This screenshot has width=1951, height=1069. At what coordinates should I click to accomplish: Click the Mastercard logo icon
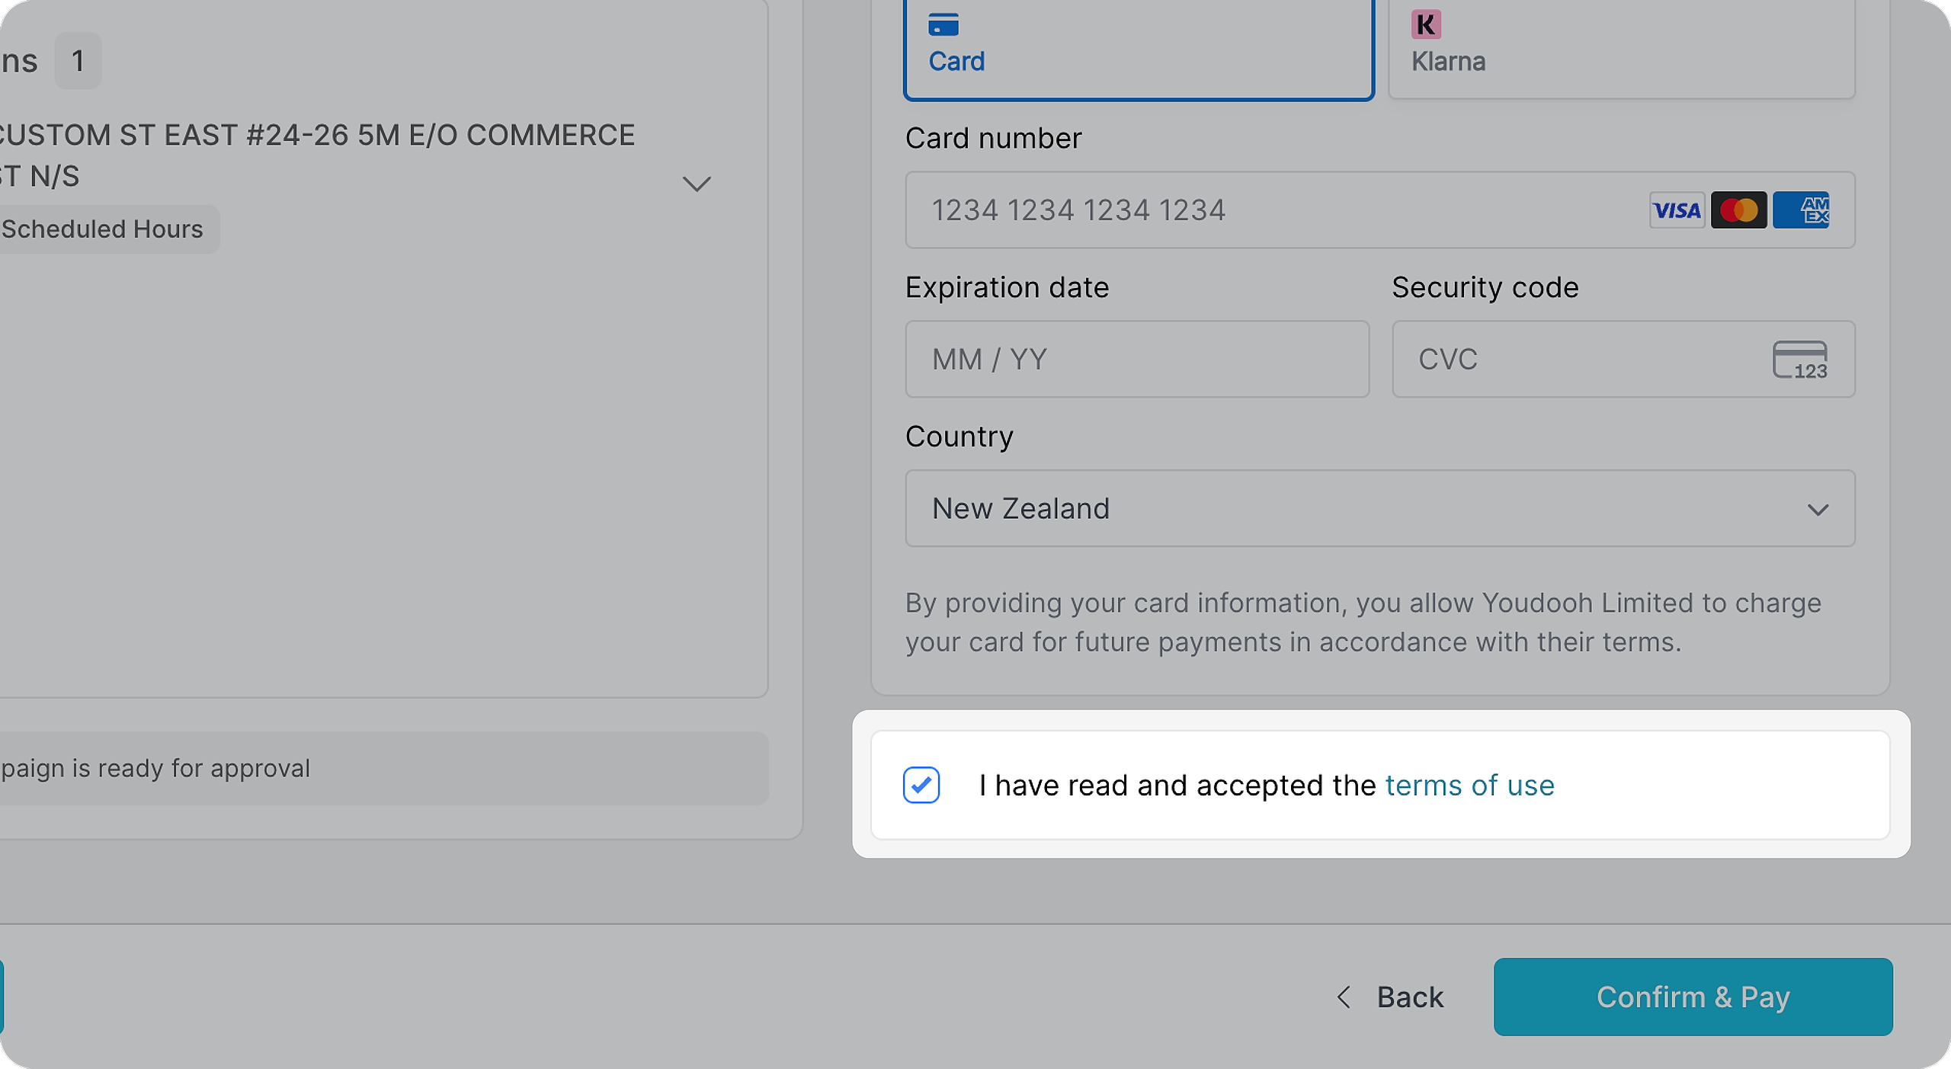1738,210
